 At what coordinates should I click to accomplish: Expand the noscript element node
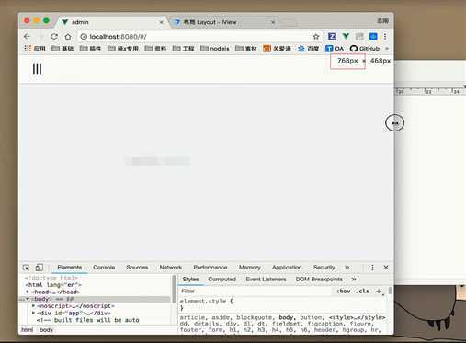click(x=34, y=306)
